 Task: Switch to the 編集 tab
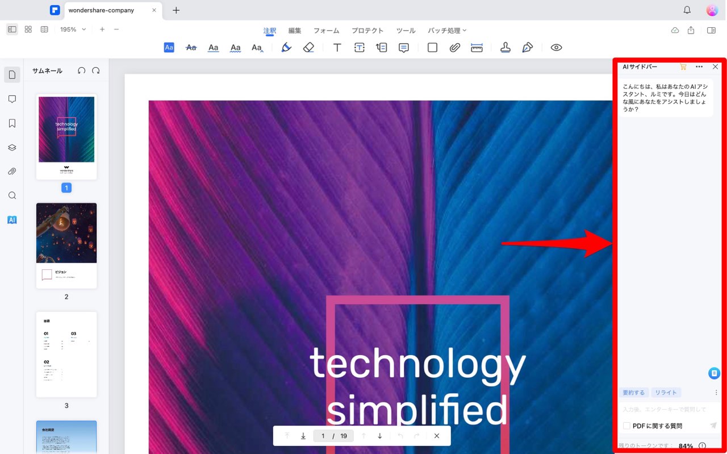tap(295, 31)
